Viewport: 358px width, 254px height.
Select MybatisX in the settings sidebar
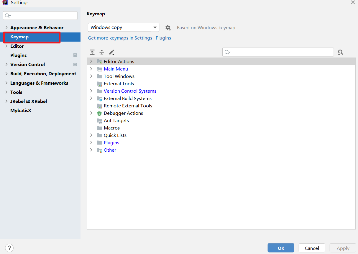pos(21,111)
